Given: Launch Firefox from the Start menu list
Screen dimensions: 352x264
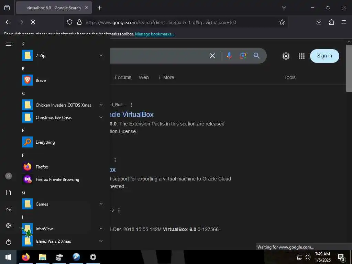Looking at the screenshot, I should 63,167.
